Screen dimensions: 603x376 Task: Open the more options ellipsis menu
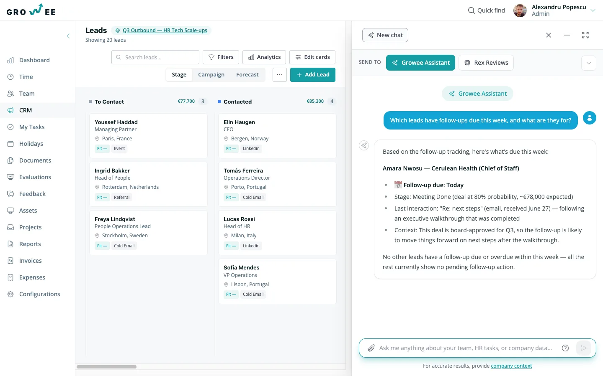(x=280, y=75)
